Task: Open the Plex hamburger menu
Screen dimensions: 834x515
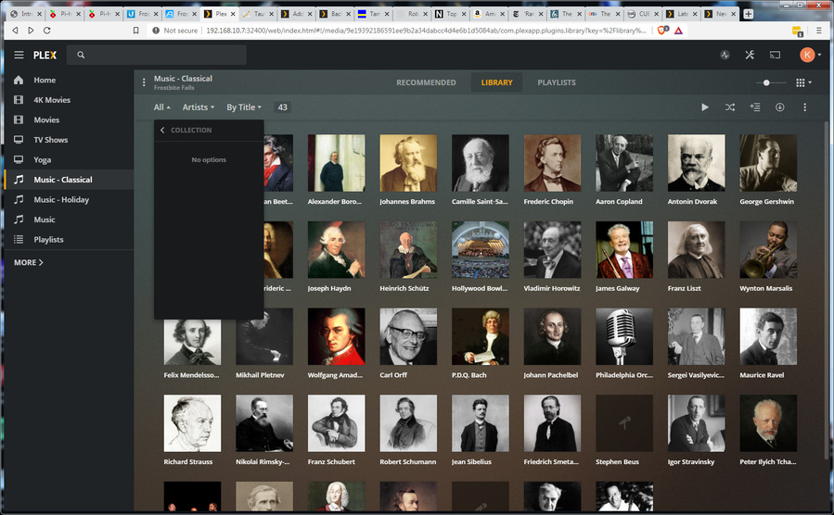Action: coord(19,55)
